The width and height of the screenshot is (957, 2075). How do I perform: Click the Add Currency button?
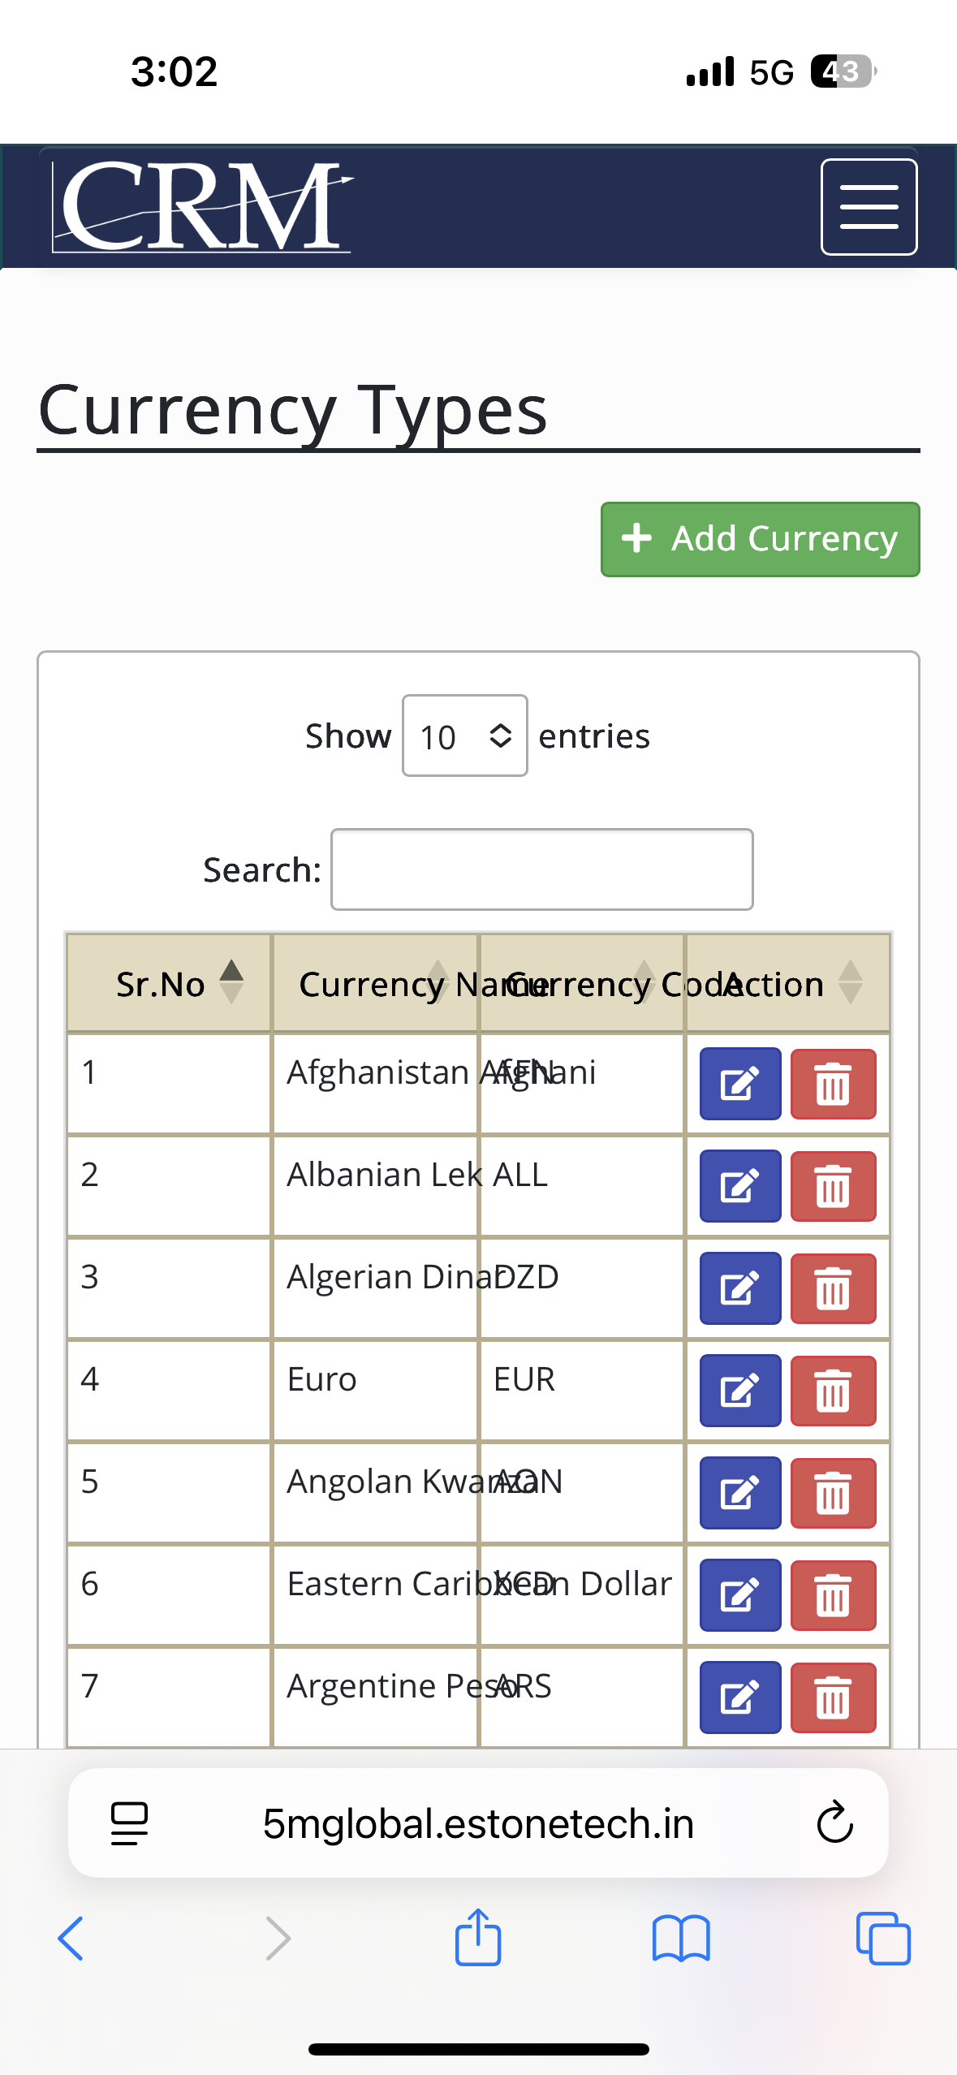(760, 539)
